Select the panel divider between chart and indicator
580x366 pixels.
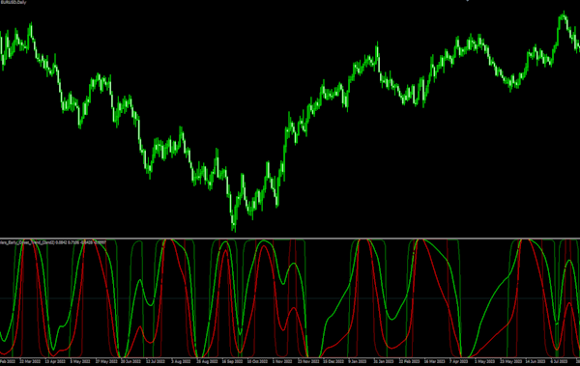pos(290,239)
